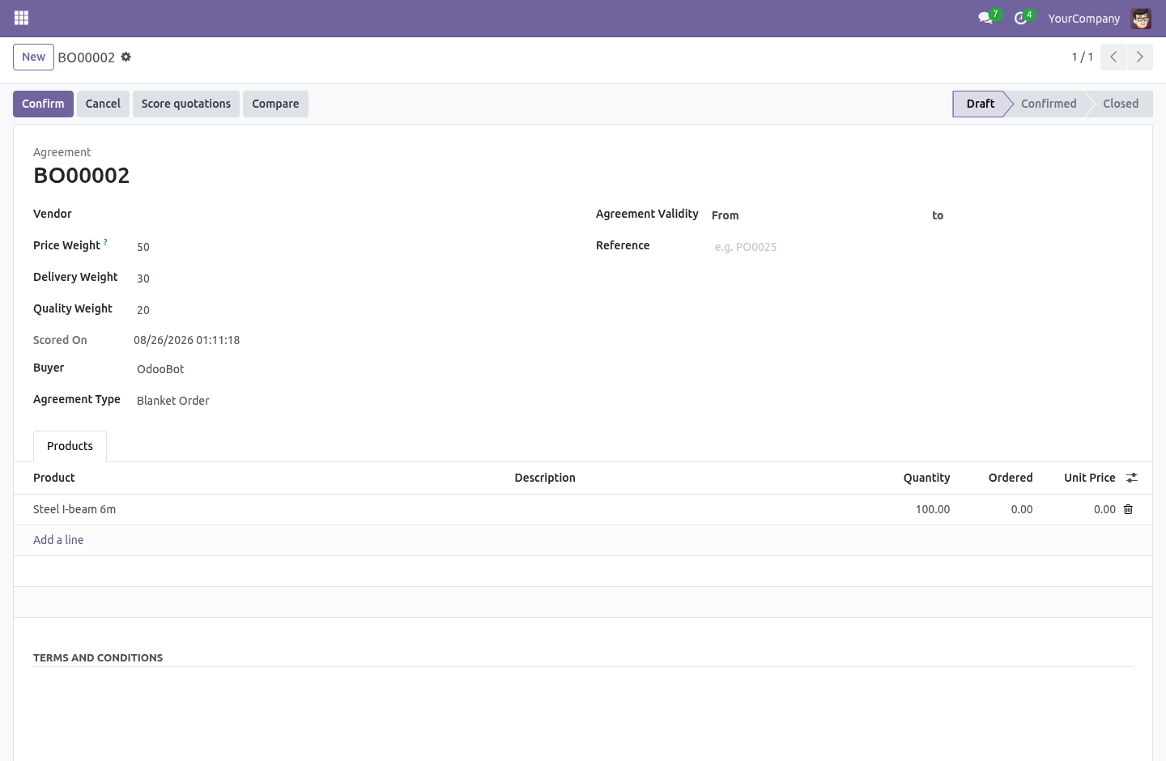Click the Cancel button
This screenshot has height=761, width=1166.
103,104
